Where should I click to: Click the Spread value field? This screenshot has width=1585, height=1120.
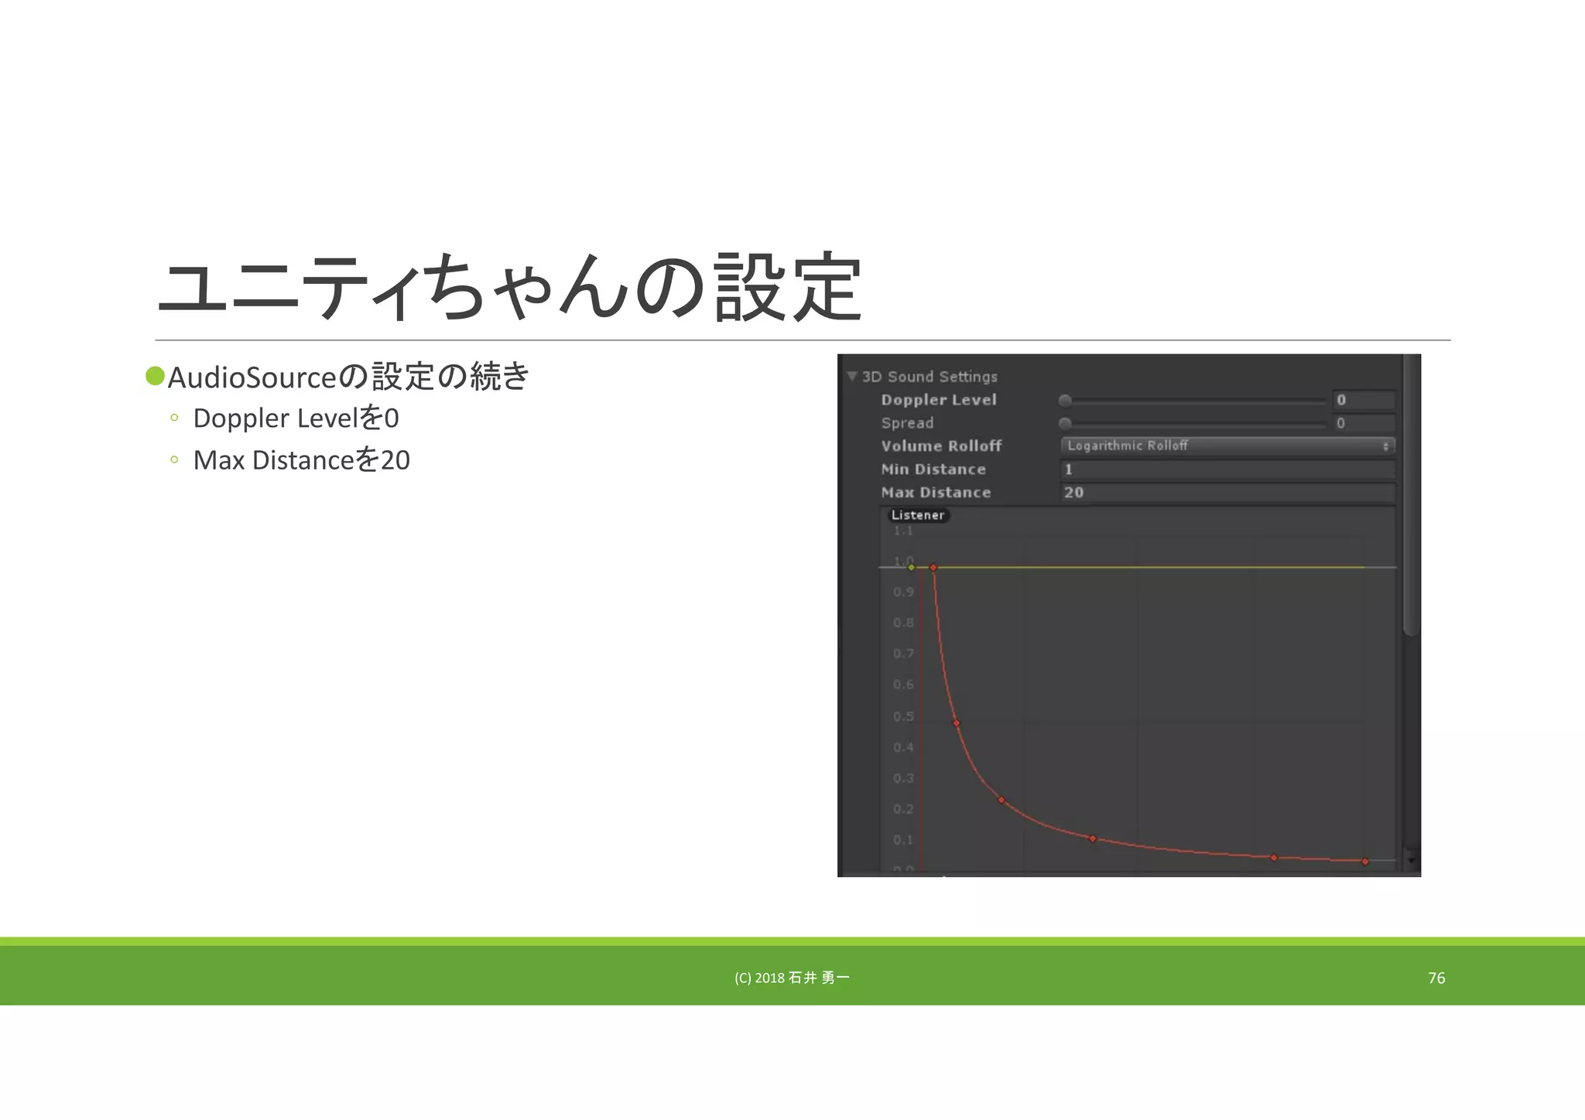tap(1364, 423)
